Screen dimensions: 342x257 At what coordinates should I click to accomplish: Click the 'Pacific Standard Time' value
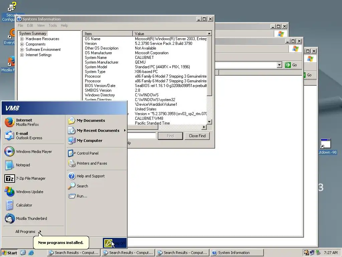point(152,123)
